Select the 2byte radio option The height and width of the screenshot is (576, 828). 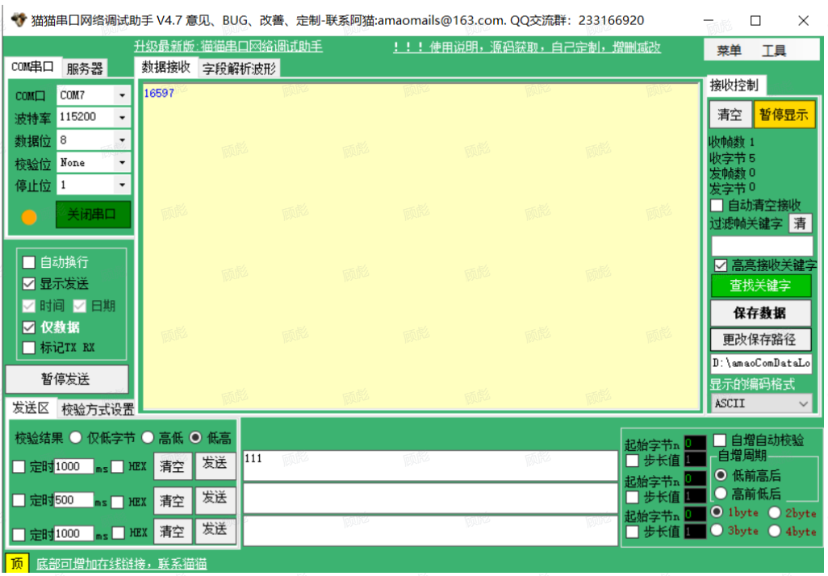775,513
